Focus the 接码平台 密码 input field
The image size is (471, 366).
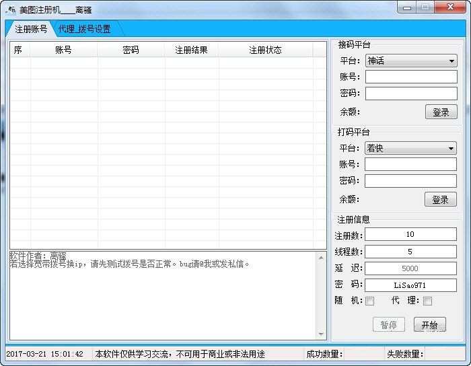(x=411, y=94)
